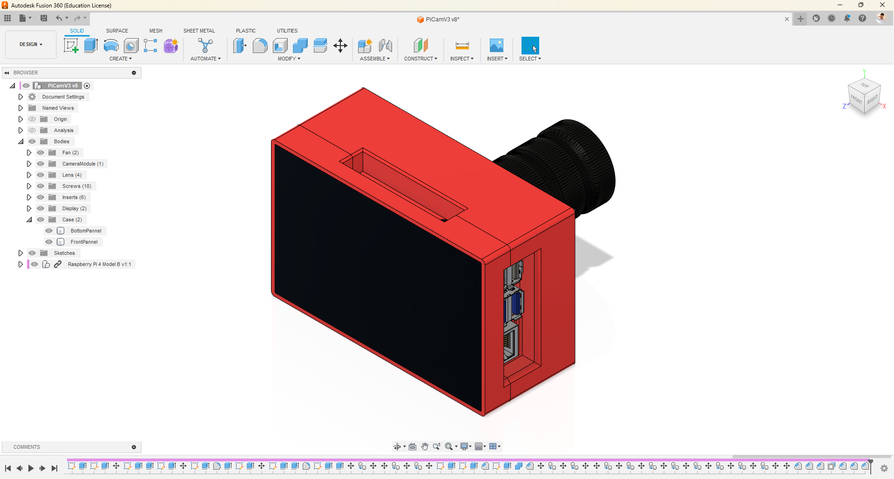
Task: Select the Move/Copy tool
Action: 340,46
